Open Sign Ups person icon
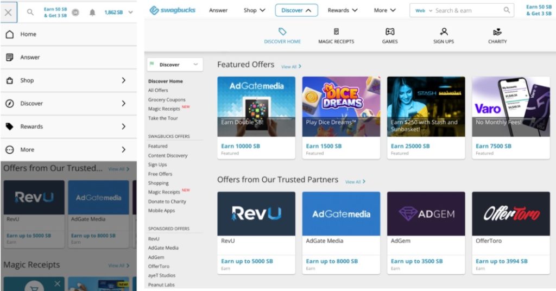The width and height of the screenshot is (556, 291). tap(444, 32)
